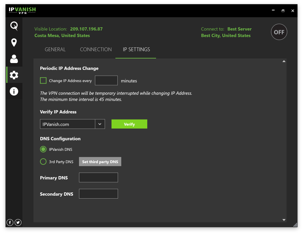The width and height of the screenshot is (303, 234).
Task: Click the Secondary DNS input field
Action: (x=99, y=194)
